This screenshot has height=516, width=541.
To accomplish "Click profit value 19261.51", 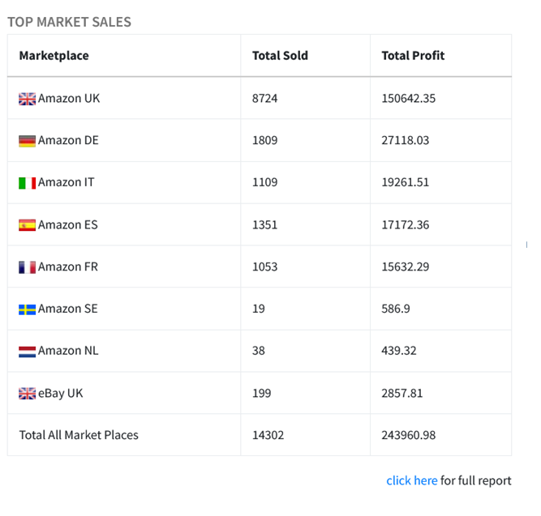I will (405, 182).
